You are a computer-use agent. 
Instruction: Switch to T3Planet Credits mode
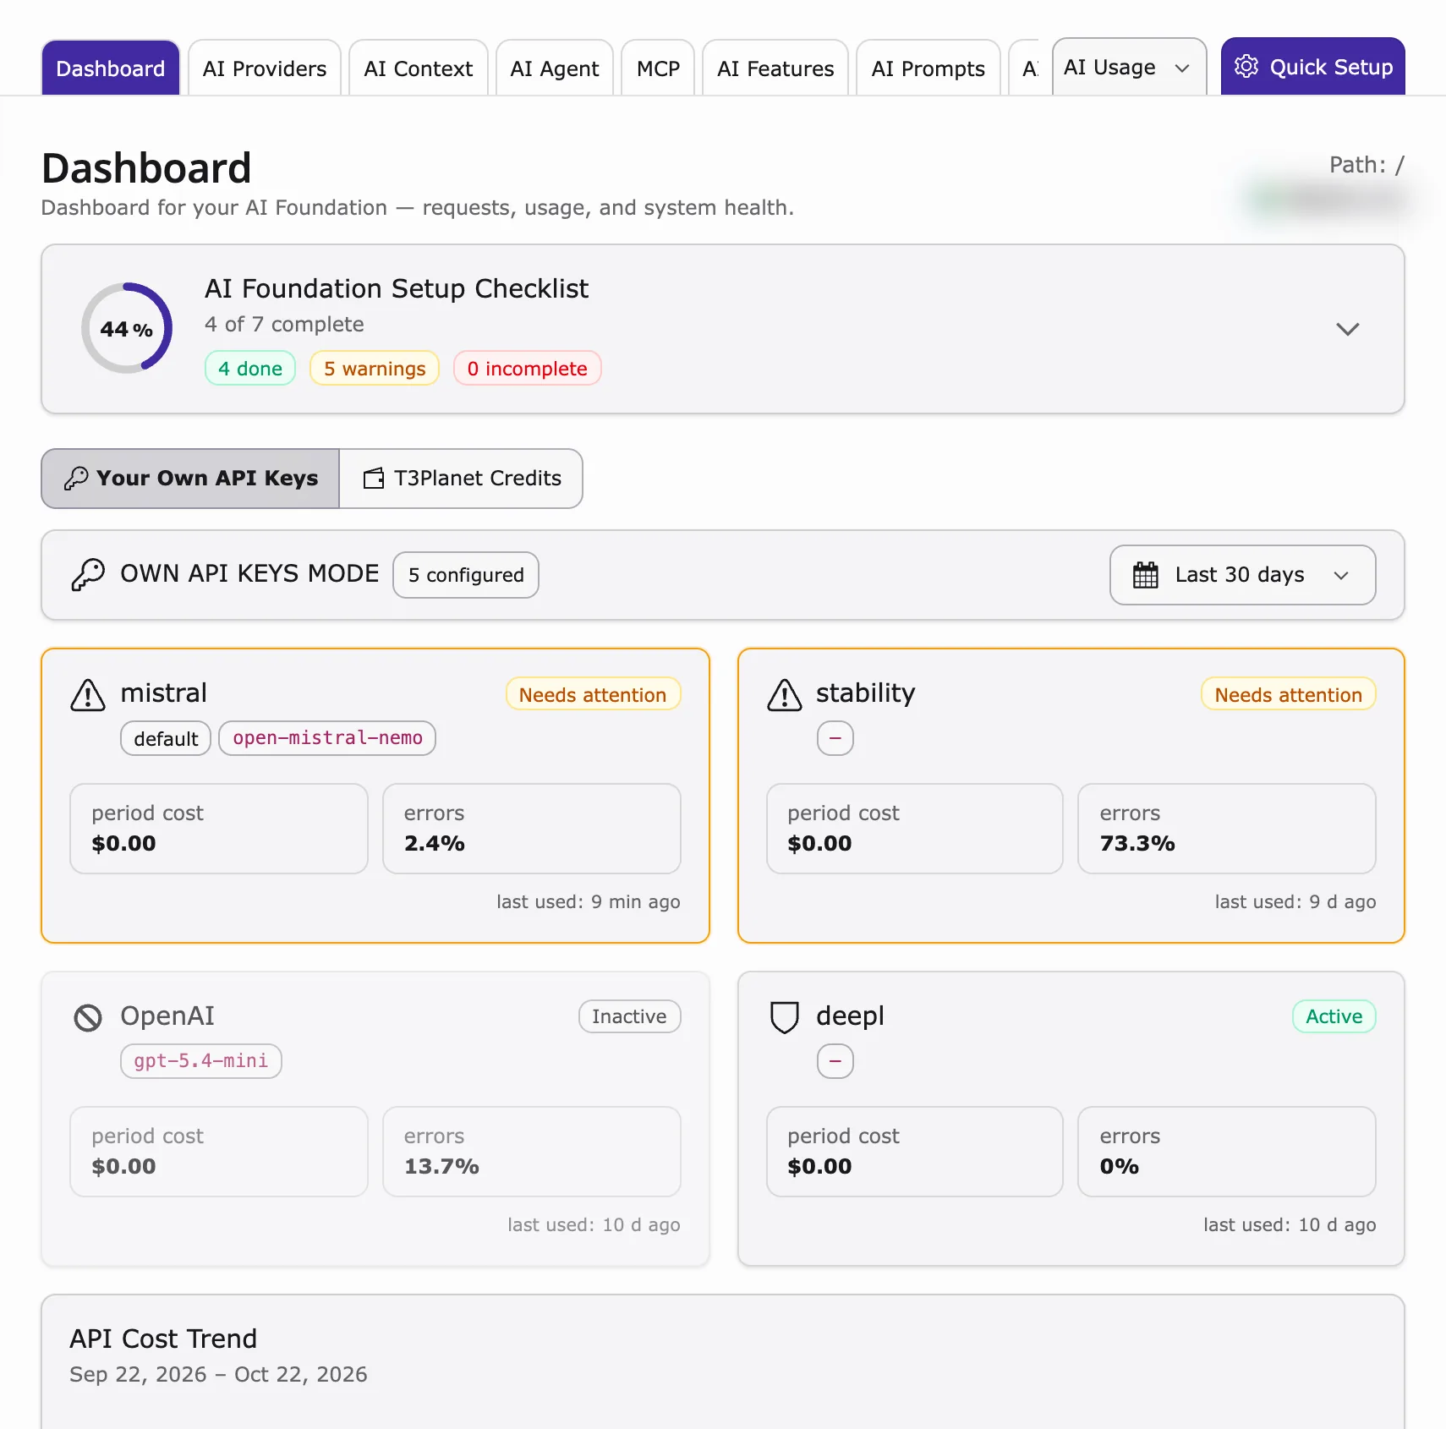click(x=461, y=479)
